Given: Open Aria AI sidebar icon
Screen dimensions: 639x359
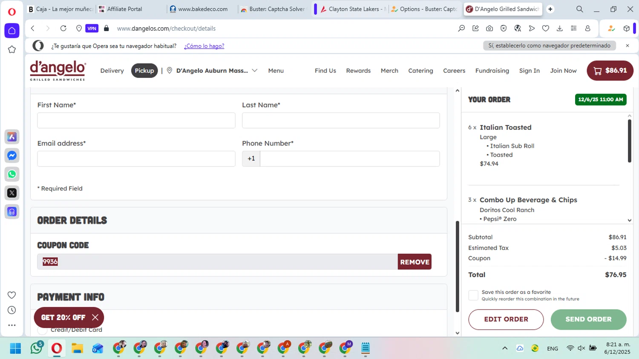Looking at the screenshot, I should [12, 137].
